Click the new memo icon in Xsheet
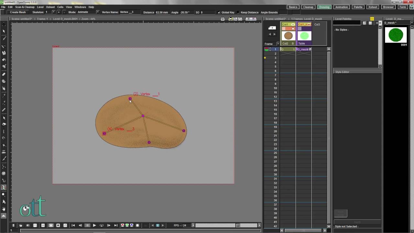 pos(272,28)
